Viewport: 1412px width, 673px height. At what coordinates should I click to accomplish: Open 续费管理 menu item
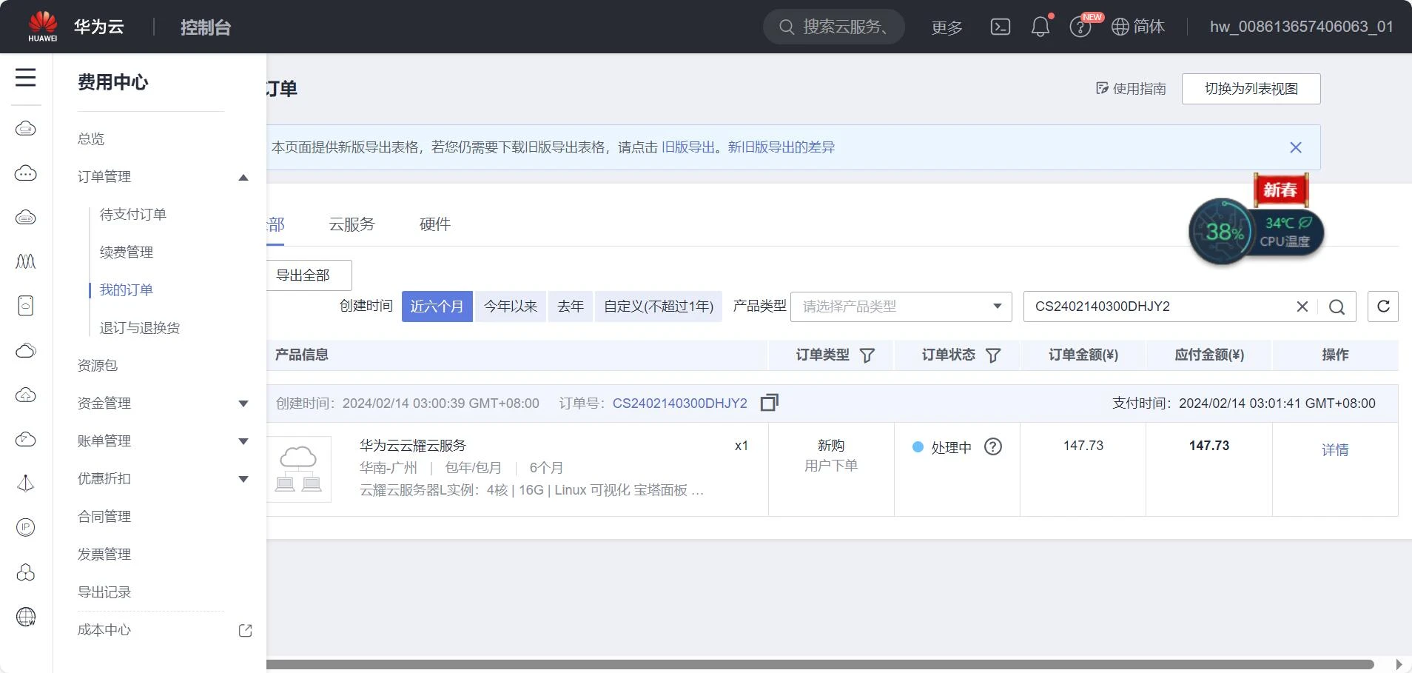(x=127, y=252)
